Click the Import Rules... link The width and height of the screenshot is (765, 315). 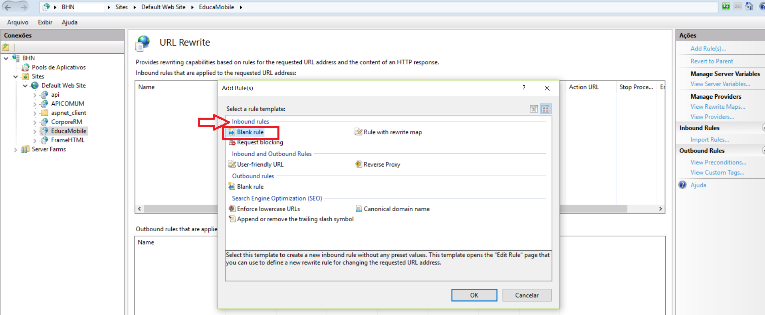[x=710, y=140]
